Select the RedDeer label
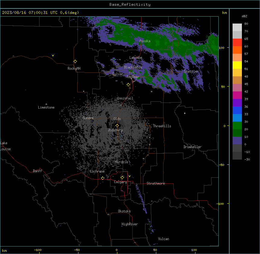Viewport: 260px width, 254px height. [x=133, y=77]
